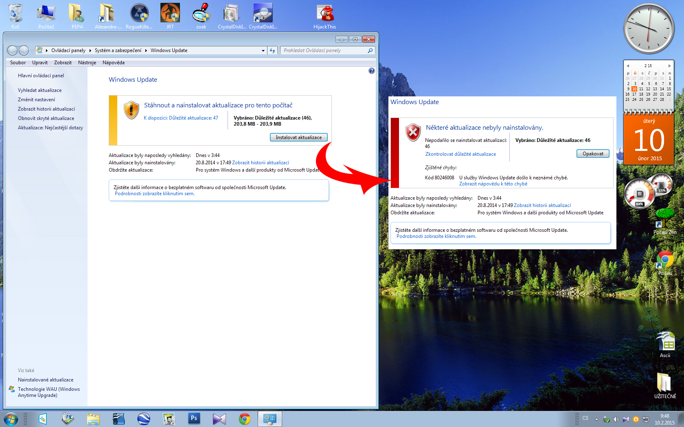
Task: Click 'Podrobnosti zobrazíte kliknutím sem' in the Control Panel window
Action: point(155,194)
